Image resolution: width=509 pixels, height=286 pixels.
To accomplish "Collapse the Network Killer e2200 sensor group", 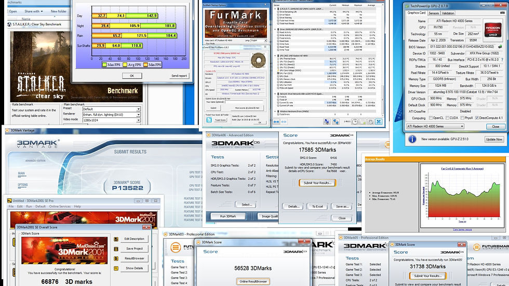I will (x=275, y=94).
